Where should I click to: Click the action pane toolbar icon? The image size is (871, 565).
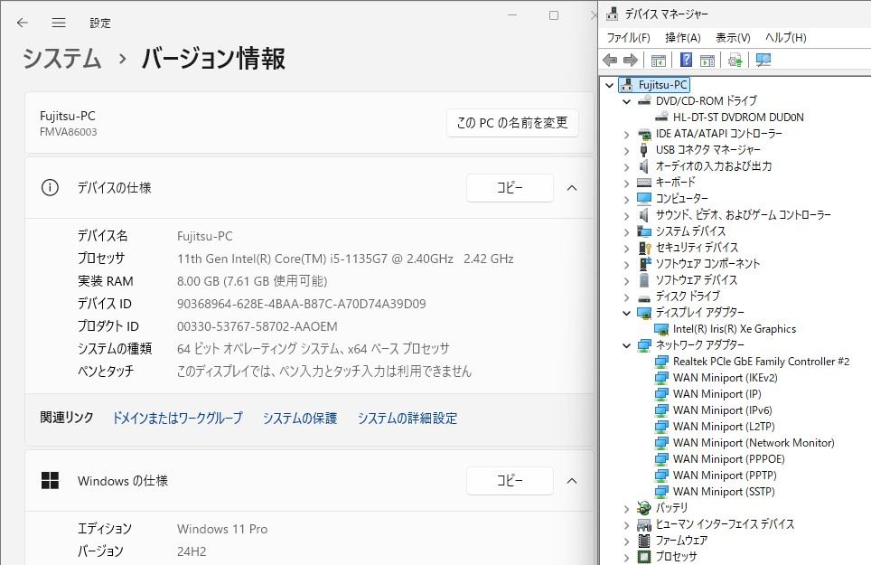coord(707,60)
